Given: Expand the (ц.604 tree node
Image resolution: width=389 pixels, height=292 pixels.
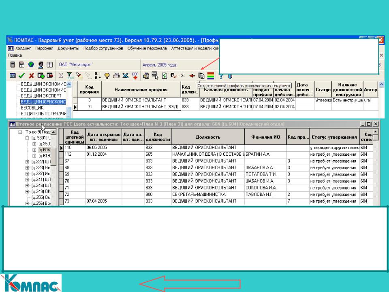Looking at the screenshot, I should click(x=34, y=150).
